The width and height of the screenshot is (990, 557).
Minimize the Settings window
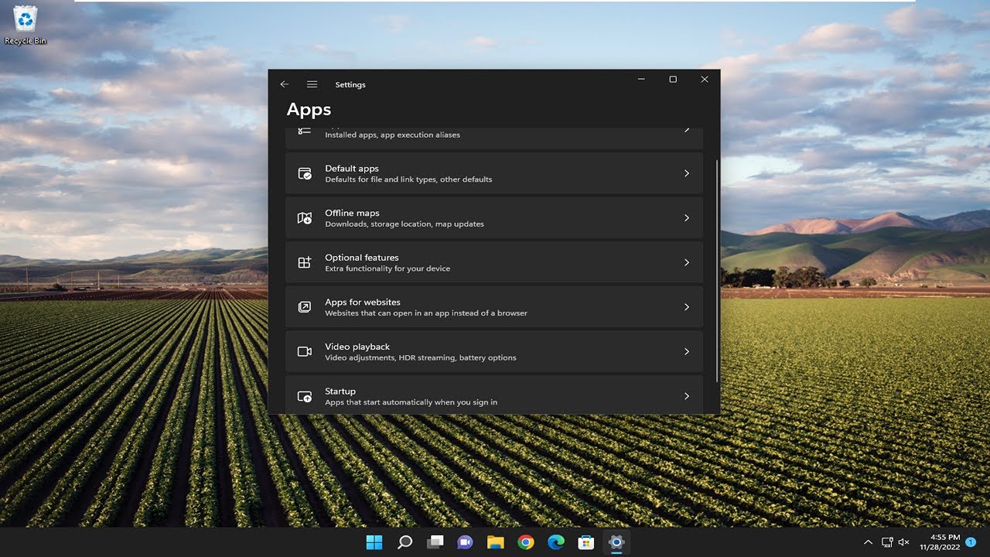pyautogui.click(x=641, y=79)
